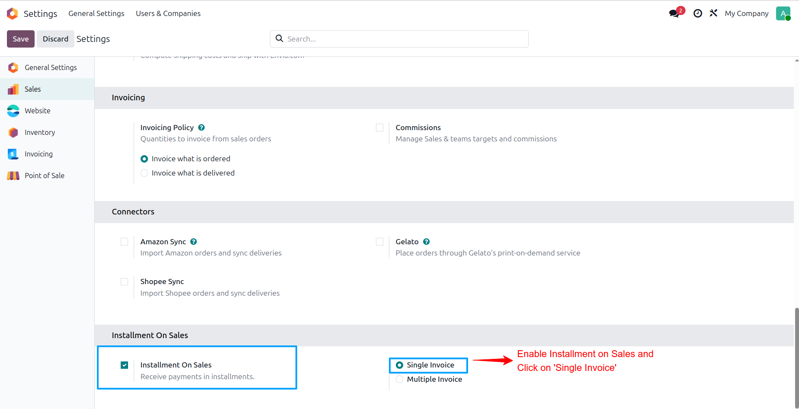Click the Odoo Settings app logo

[13, 13]
